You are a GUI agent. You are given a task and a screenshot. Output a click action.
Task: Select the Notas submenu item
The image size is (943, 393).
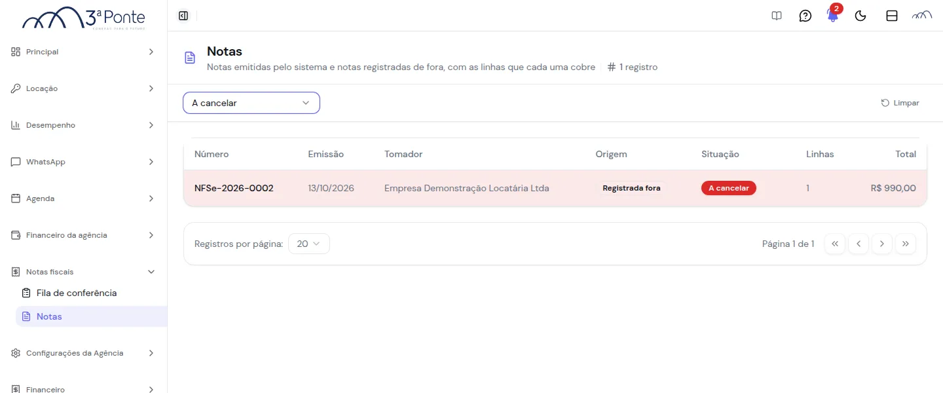point(91,316)
